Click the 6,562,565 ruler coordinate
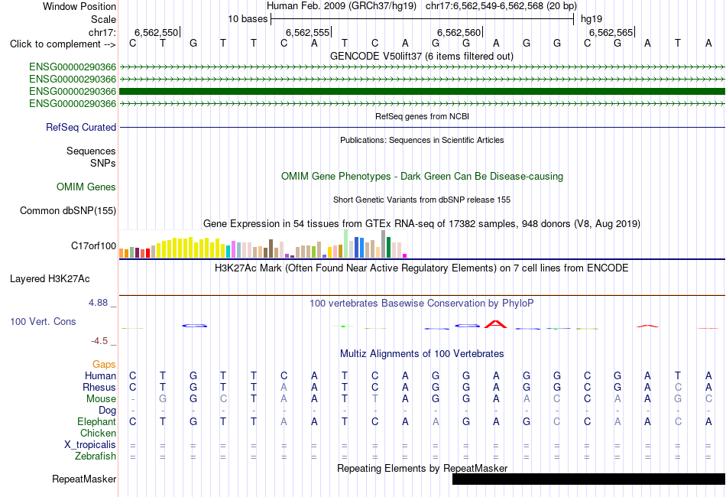Image resolution: width=726 pixels, height=497 pixels. (x=611, y=32)
